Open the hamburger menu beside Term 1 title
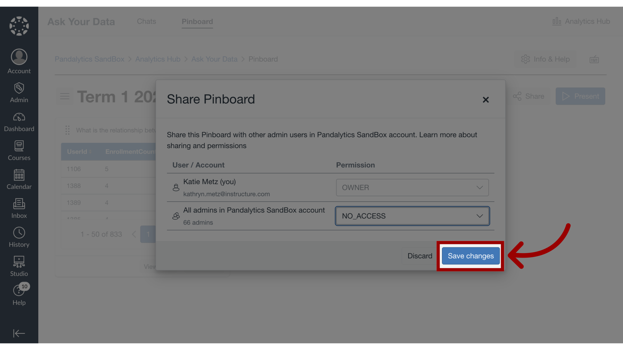The height and width of the screenshot is (350, 623). pos(65,96)
